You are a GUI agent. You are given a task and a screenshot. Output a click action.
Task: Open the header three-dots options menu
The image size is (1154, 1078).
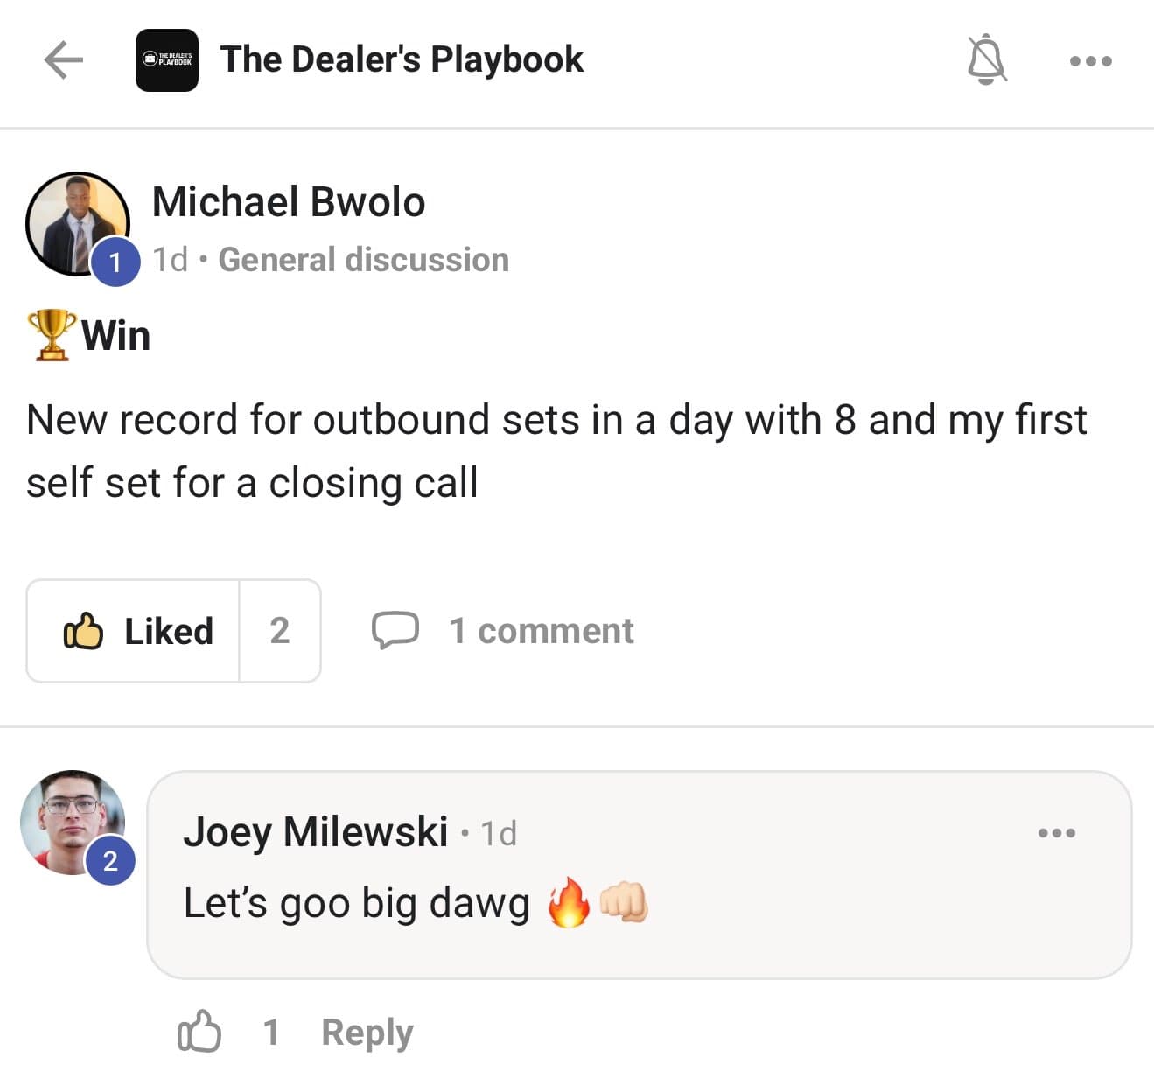[1091, 61]
